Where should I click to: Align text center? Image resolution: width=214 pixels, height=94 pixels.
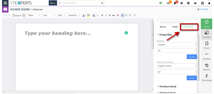[126, 15]
